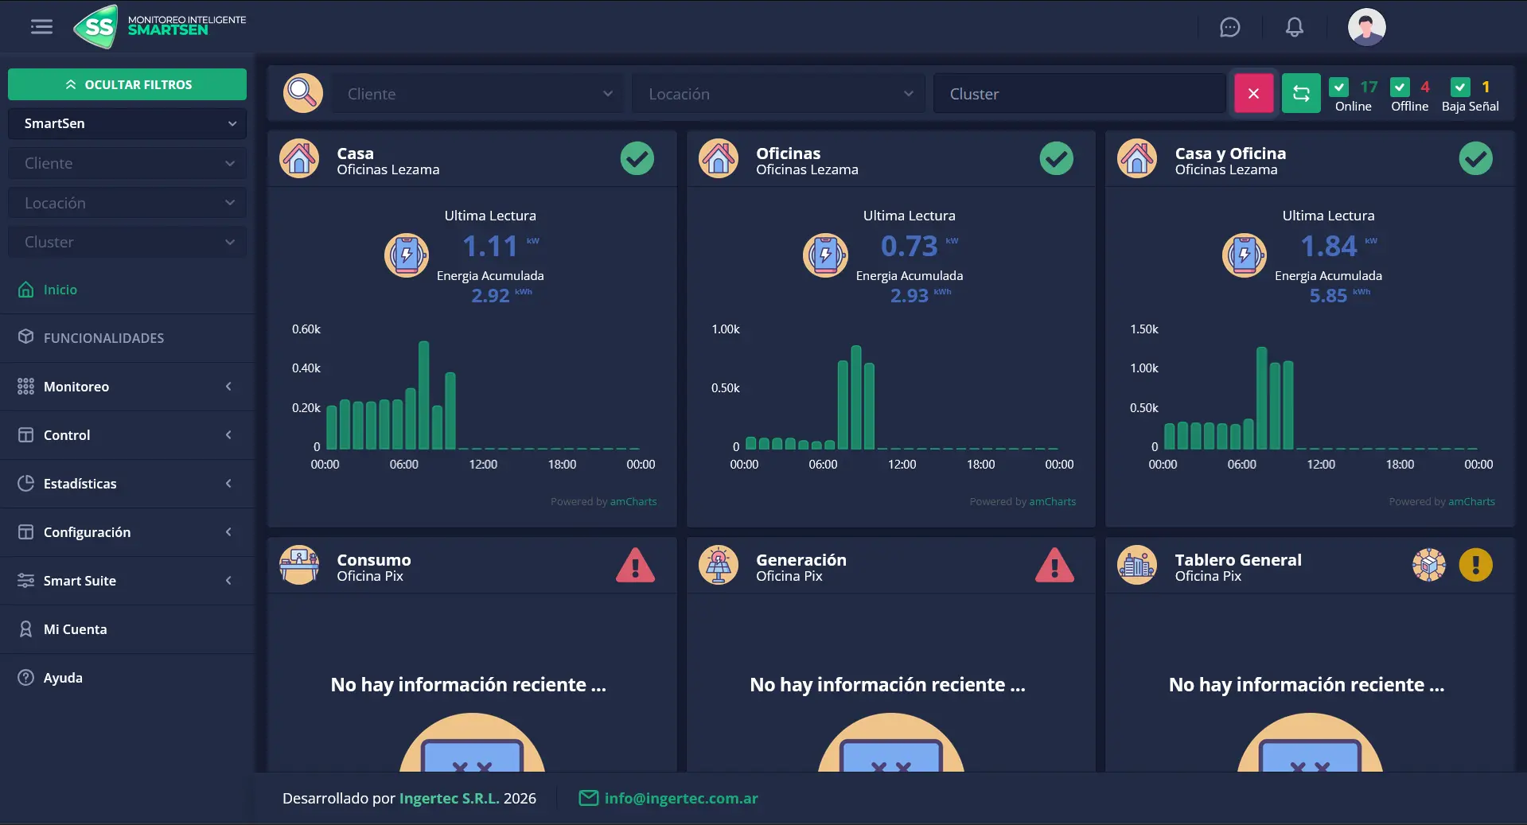
Task: Click the Oficinas card house icon
Action: (719, 158)
